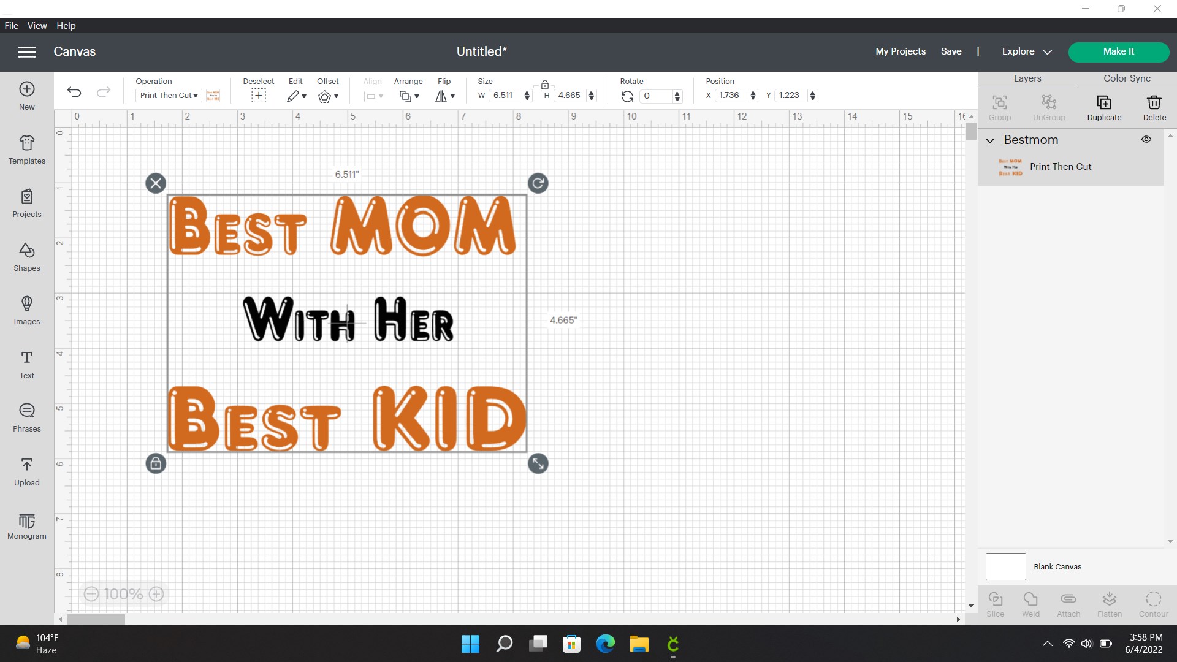
Task: Open Microsoft Edge from taskbar
Action: (605, 644)
